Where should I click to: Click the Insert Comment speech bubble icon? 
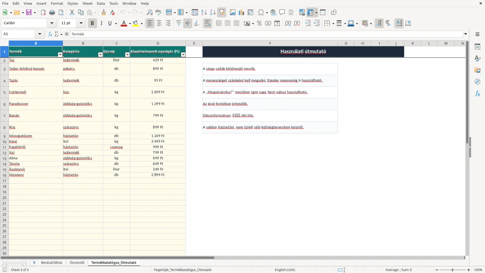282,13
